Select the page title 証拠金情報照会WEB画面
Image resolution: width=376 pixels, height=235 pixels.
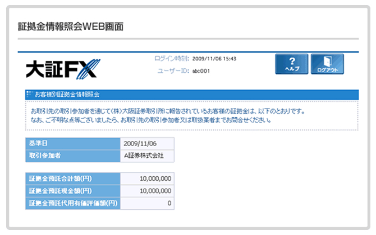pyautogui.click(x=71, y=26)
